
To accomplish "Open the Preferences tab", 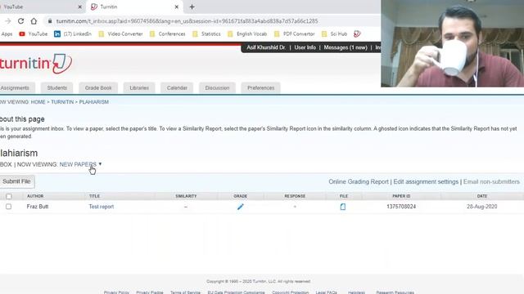I will (260, 88).
